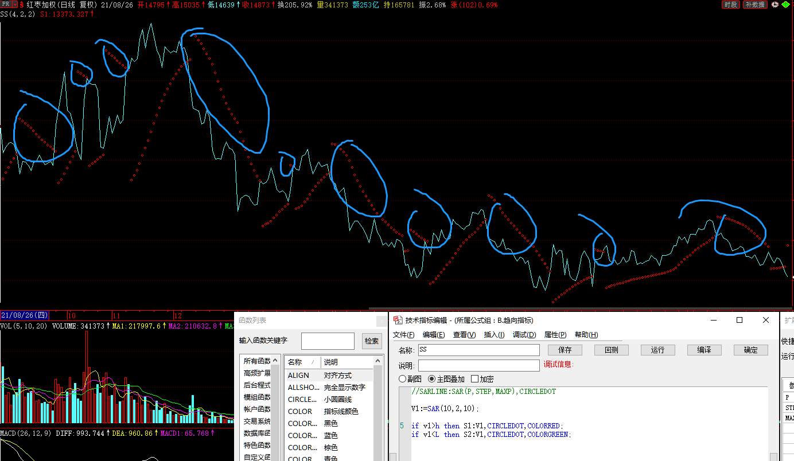Select the COLOR... 蓝色 row

[x=329, y=436]
